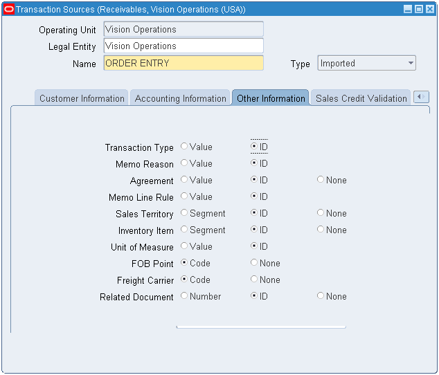The height and width of the screenshot is (375, 439).
Task: Open the Accounting Information tab
Action: tap(180, 98)
